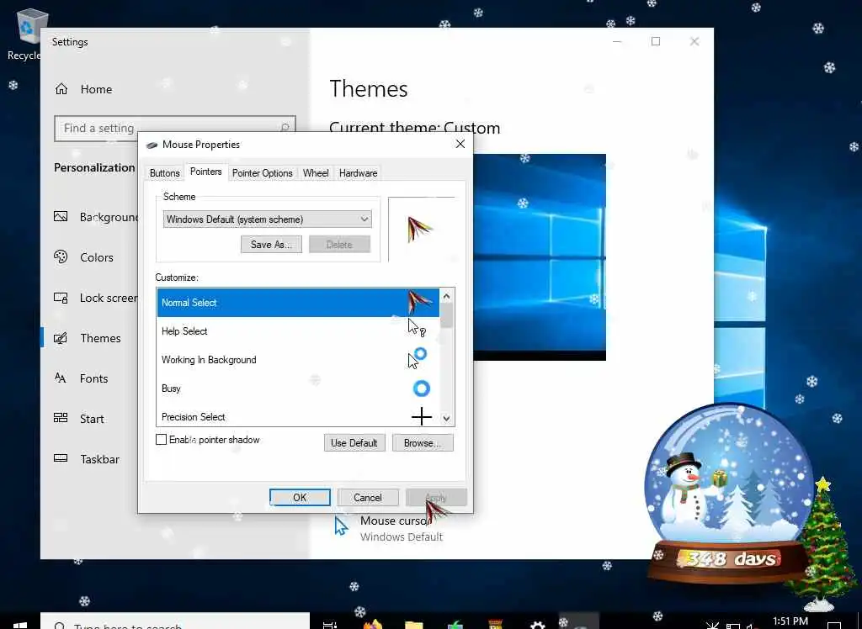Click the Precision Select crosshair icon
Image resolution: width=862 pixels, height=629 pixels.
(x=422, y=416)
